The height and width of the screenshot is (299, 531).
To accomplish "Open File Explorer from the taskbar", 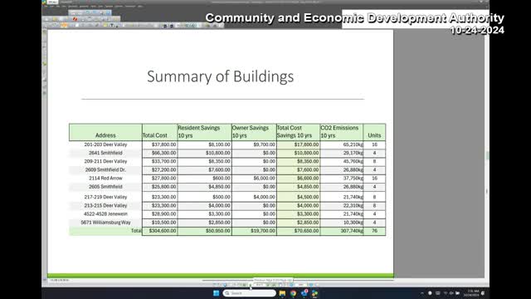I will coord(282,293).
